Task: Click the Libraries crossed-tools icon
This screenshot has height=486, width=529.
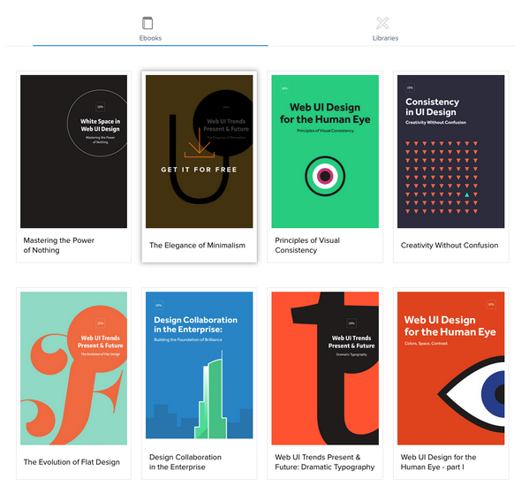Action: [x=382, y=23]
